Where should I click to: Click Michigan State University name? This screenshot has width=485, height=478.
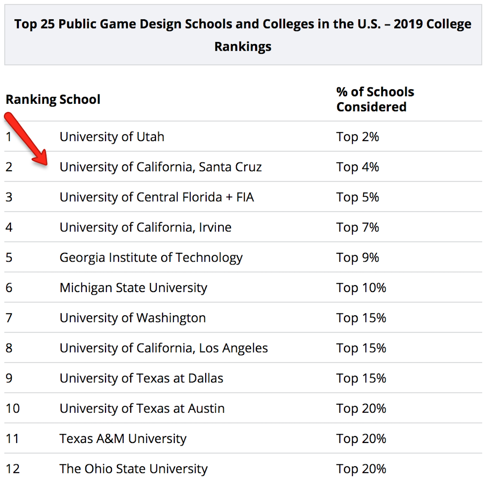click(133, 288)
